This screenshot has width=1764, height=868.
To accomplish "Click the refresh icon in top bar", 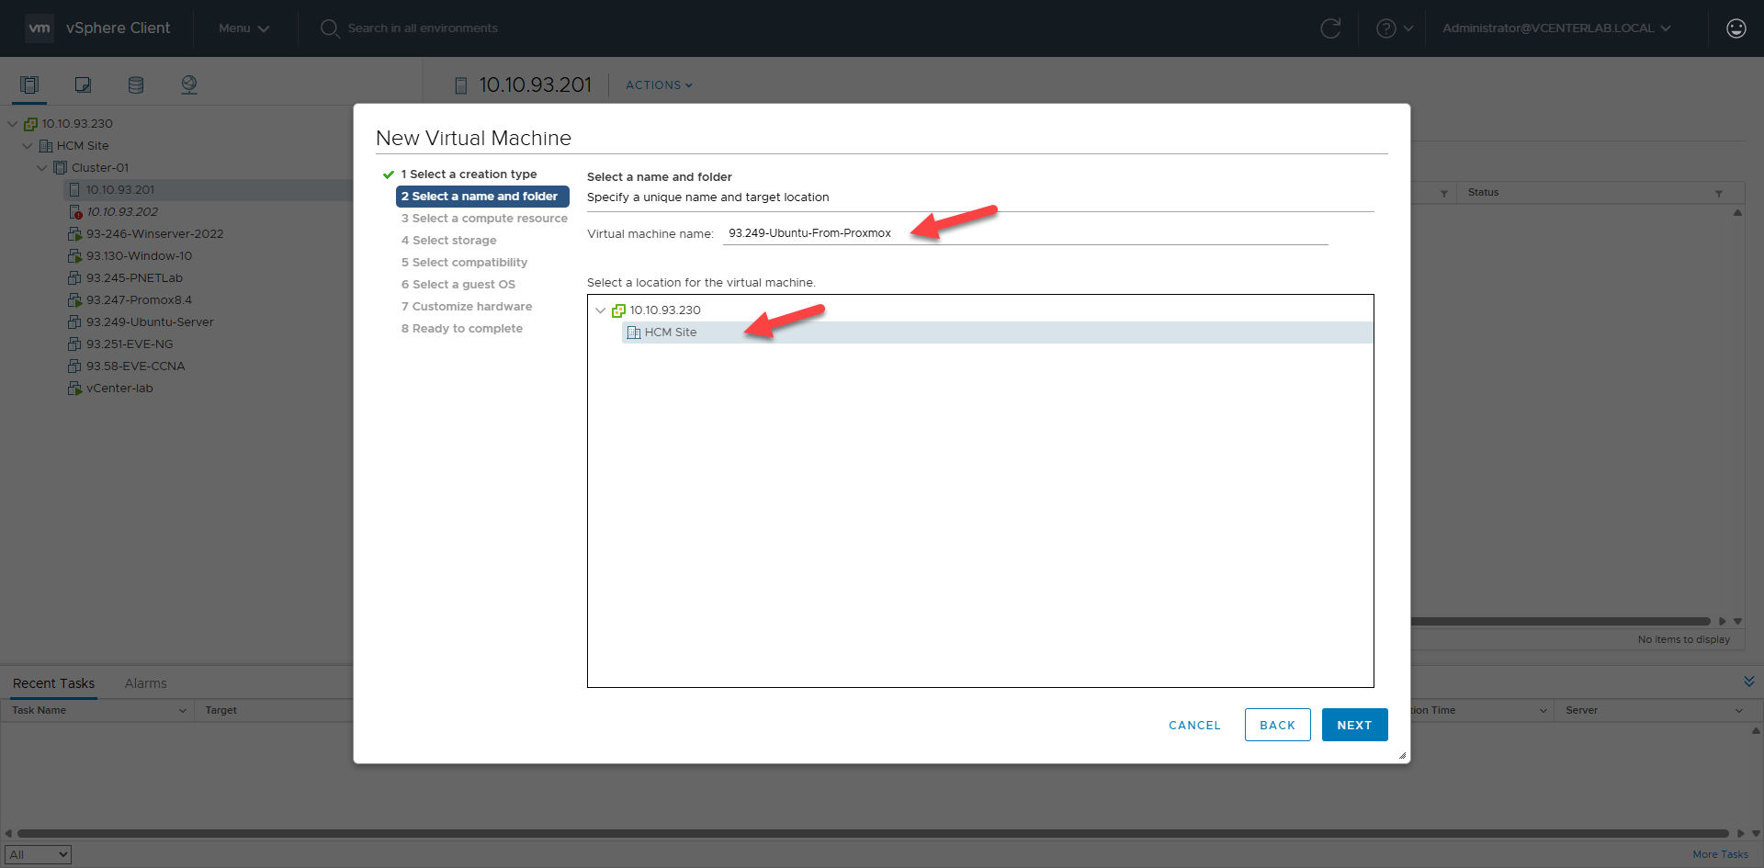I will [x=1329, y=28].
